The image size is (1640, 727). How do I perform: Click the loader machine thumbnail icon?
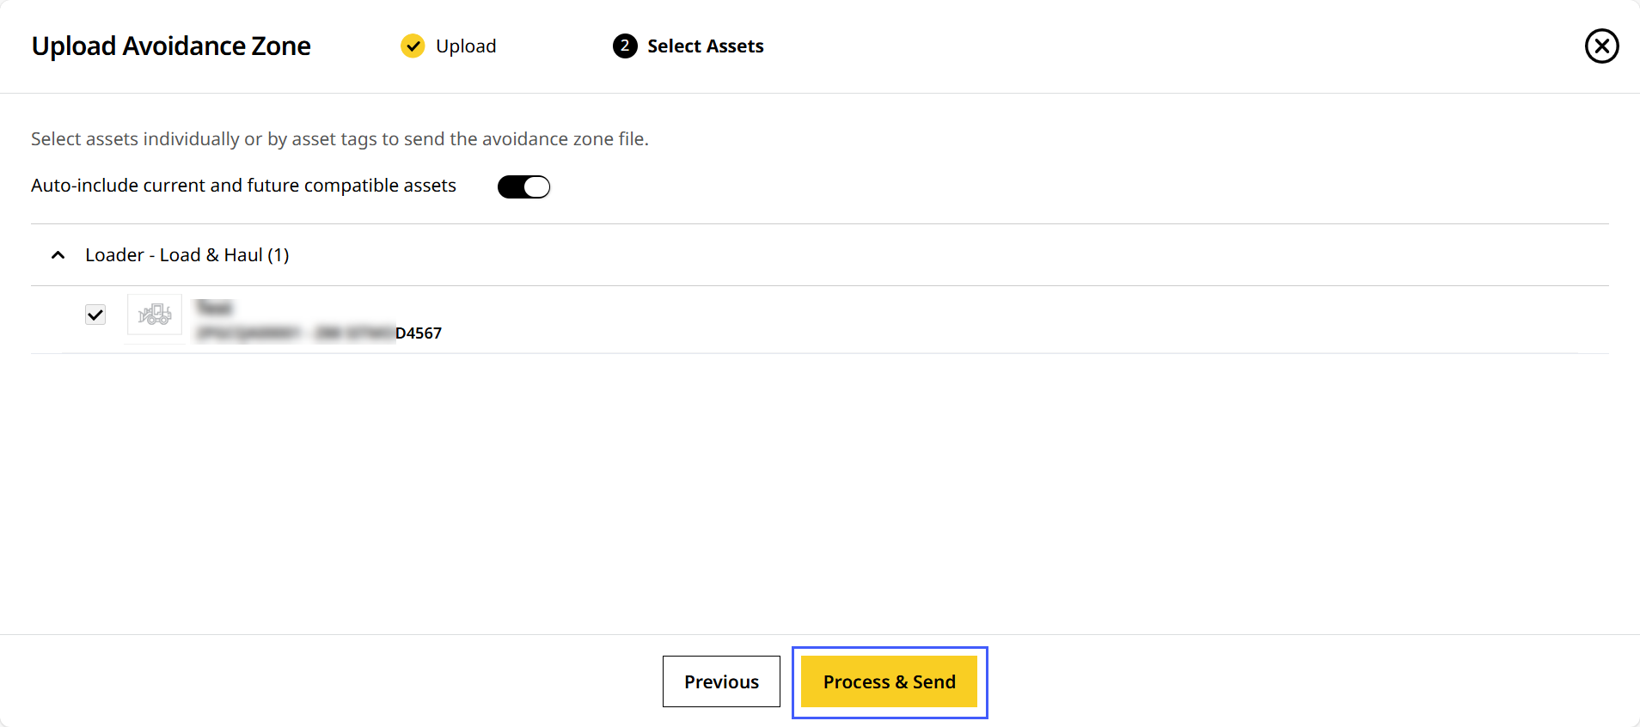(x=155, y=315)
